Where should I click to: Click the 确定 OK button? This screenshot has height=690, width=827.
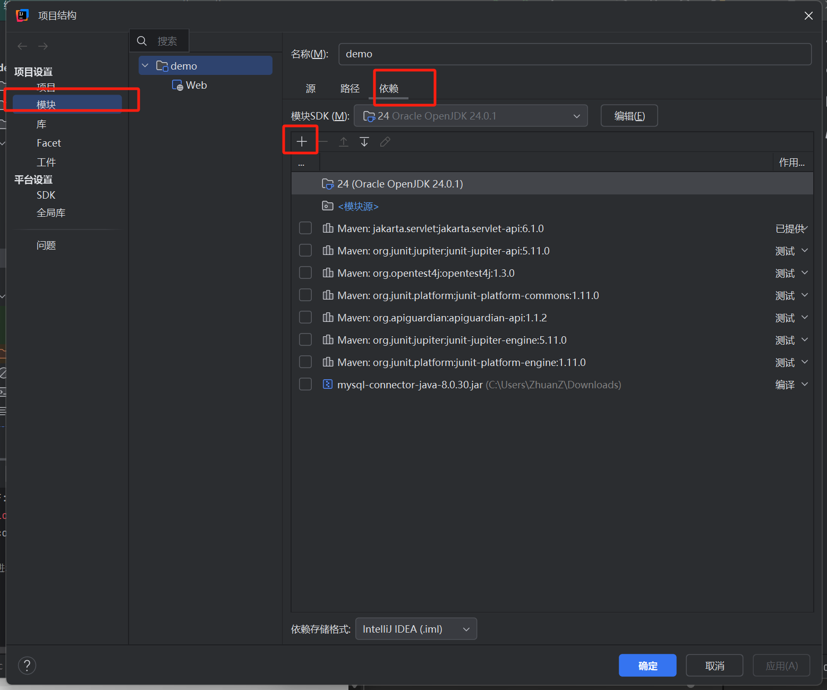pyautogui.click(x=647, y=665)
